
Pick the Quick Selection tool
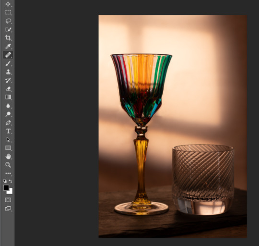point(8,29)
